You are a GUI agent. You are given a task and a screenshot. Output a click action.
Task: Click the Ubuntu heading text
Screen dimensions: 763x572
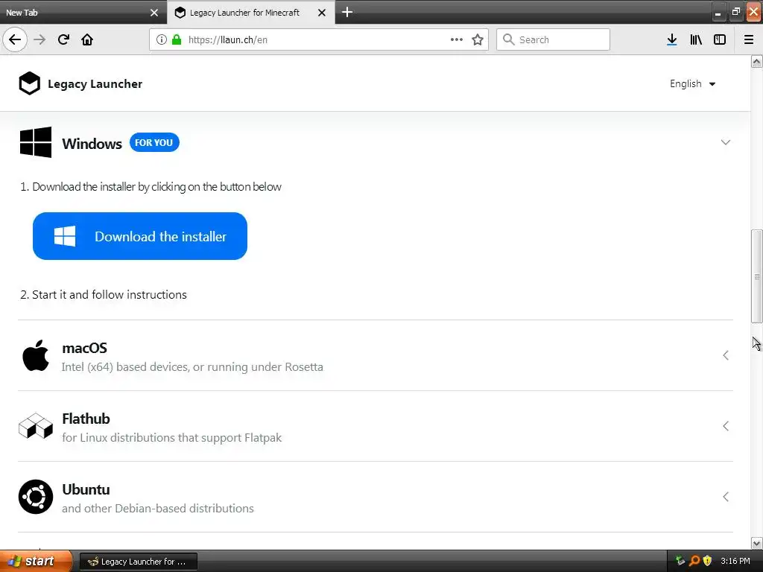point(86,489)
